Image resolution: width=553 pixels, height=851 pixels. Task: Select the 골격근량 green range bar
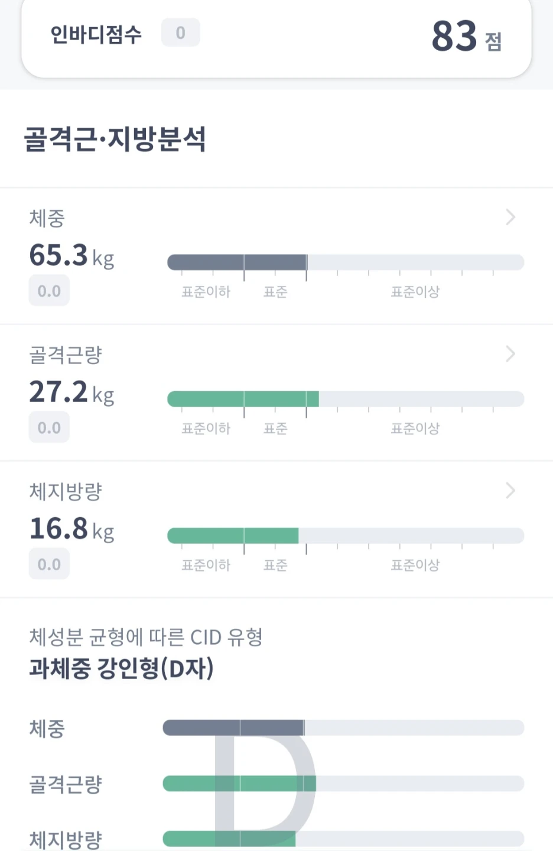pos(346,399)
